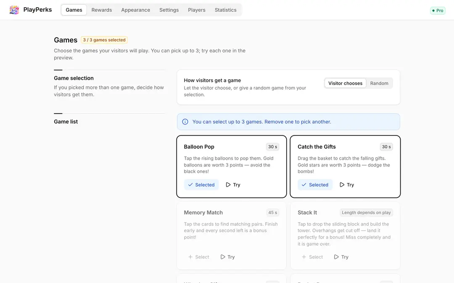This screenshot has width=454, height=283.
Task: Click the 'Length depends on play' badge
Action: tap(366, 213)
